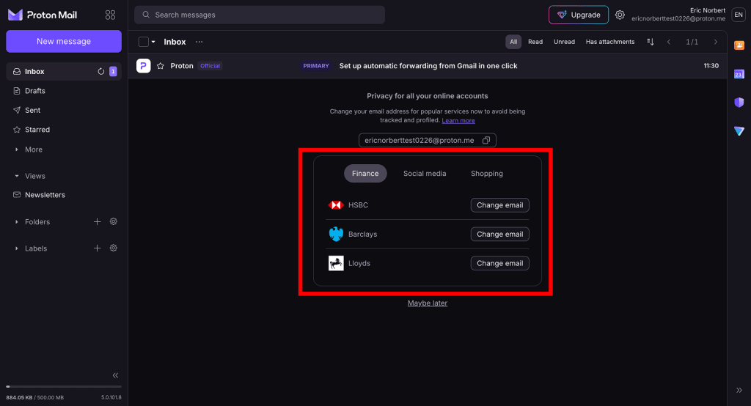The height and width of the screenshot is (406, 751).
Task: Open sort order options icon
Action: 651,42
